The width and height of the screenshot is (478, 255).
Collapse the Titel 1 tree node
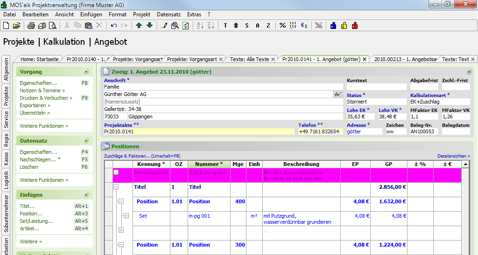tap(116, 187)
